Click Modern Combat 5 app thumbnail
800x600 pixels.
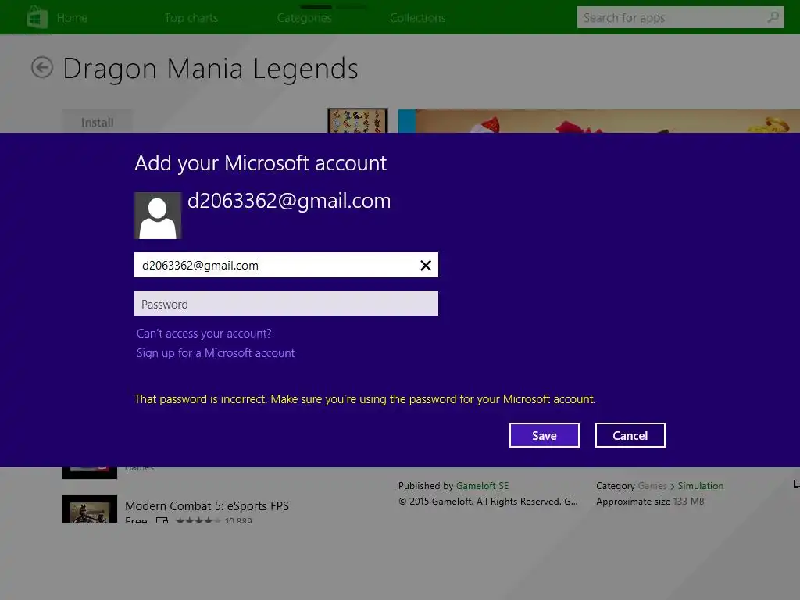[90, 508]
